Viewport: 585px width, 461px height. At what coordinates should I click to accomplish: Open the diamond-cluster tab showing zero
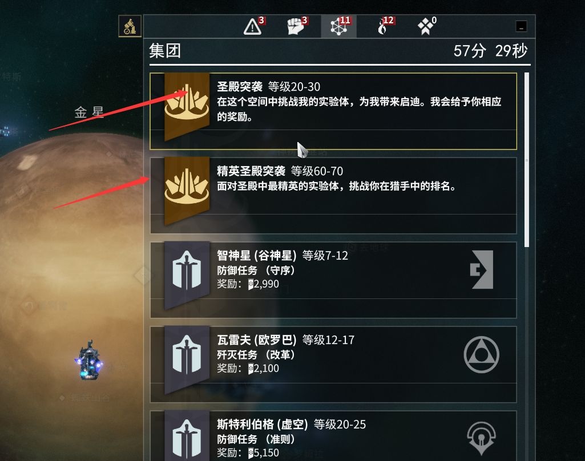pos(426,26)
